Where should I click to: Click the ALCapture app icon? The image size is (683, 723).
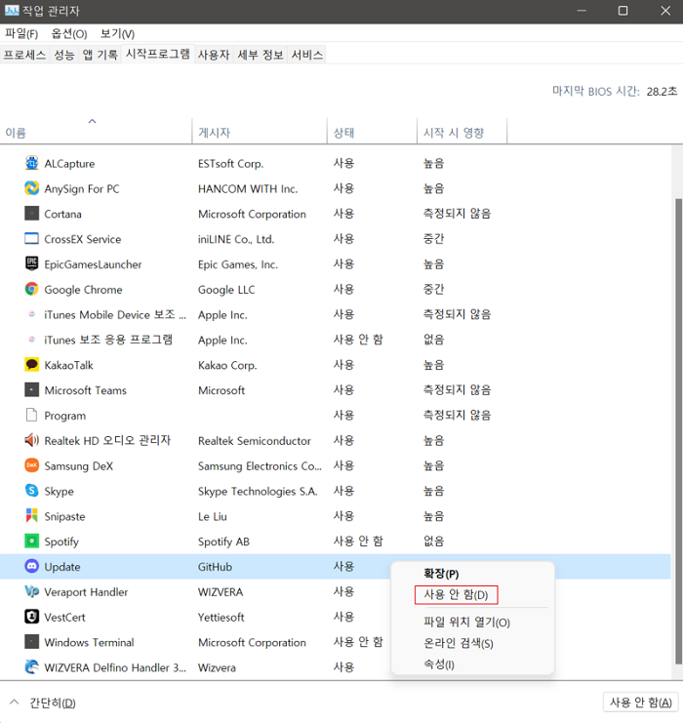tap(31, 163)
